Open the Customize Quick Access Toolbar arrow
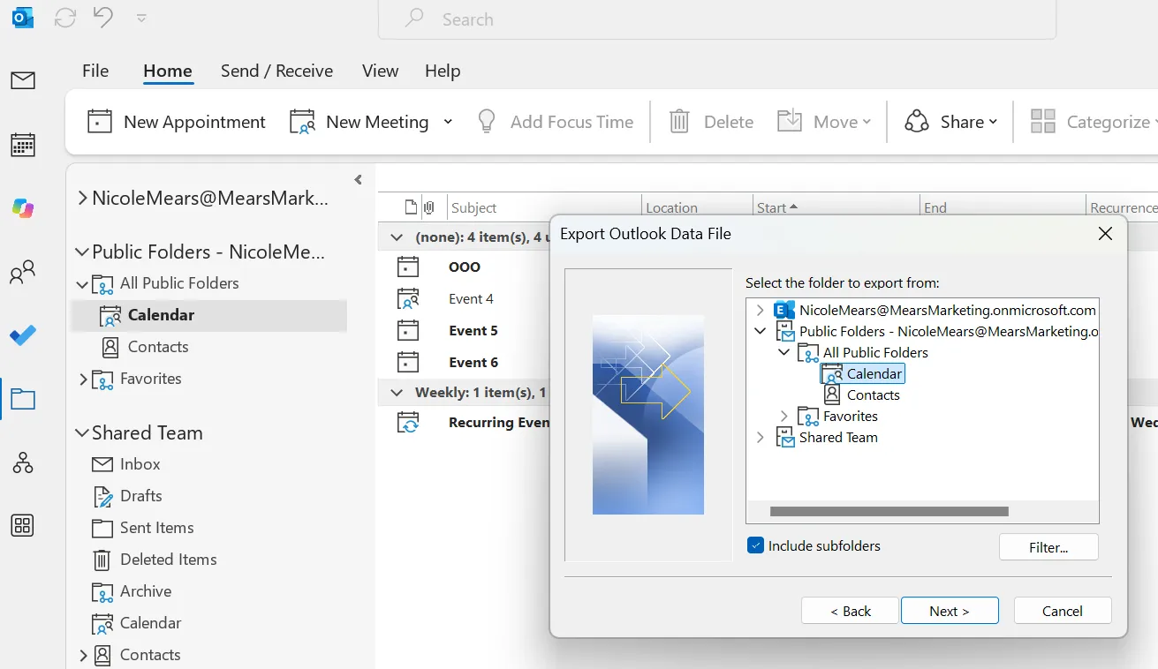This screenshot has height=669, width=1158. (141, 19)
